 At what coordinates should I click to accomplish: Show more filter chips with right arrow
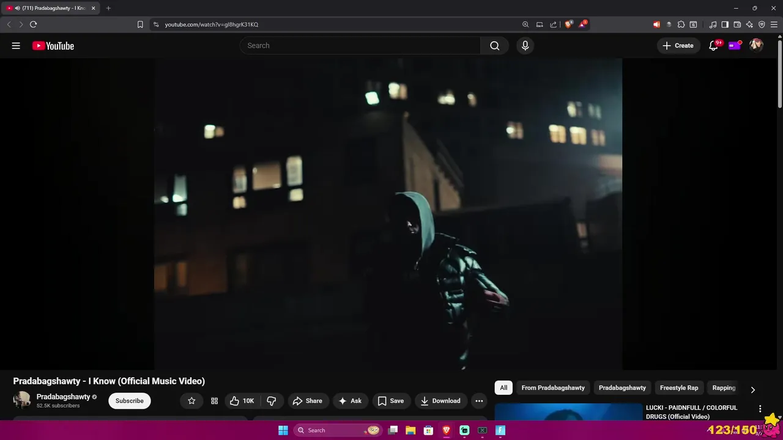(x=753, y=389)
